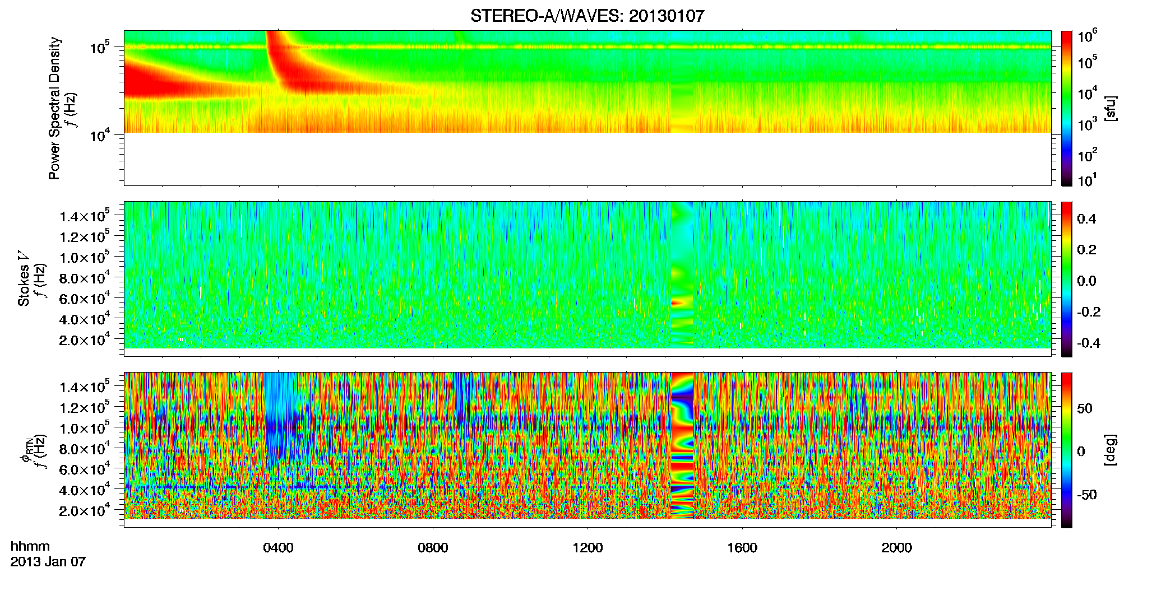Screen dimensions: 1175x605
Task: Select the 2000 time axis label
Action: pos(896,548)
